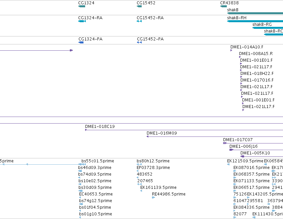The width and height of the screenshot is (283, 219).
Task: Click the DME1-017O16.F feature label
Action: pos(257,80)
